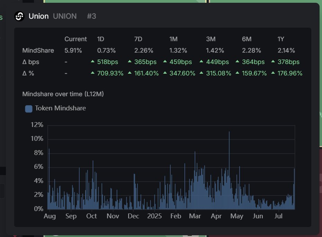Click the 518bps change value
The image size is (322, 237).
108,62
